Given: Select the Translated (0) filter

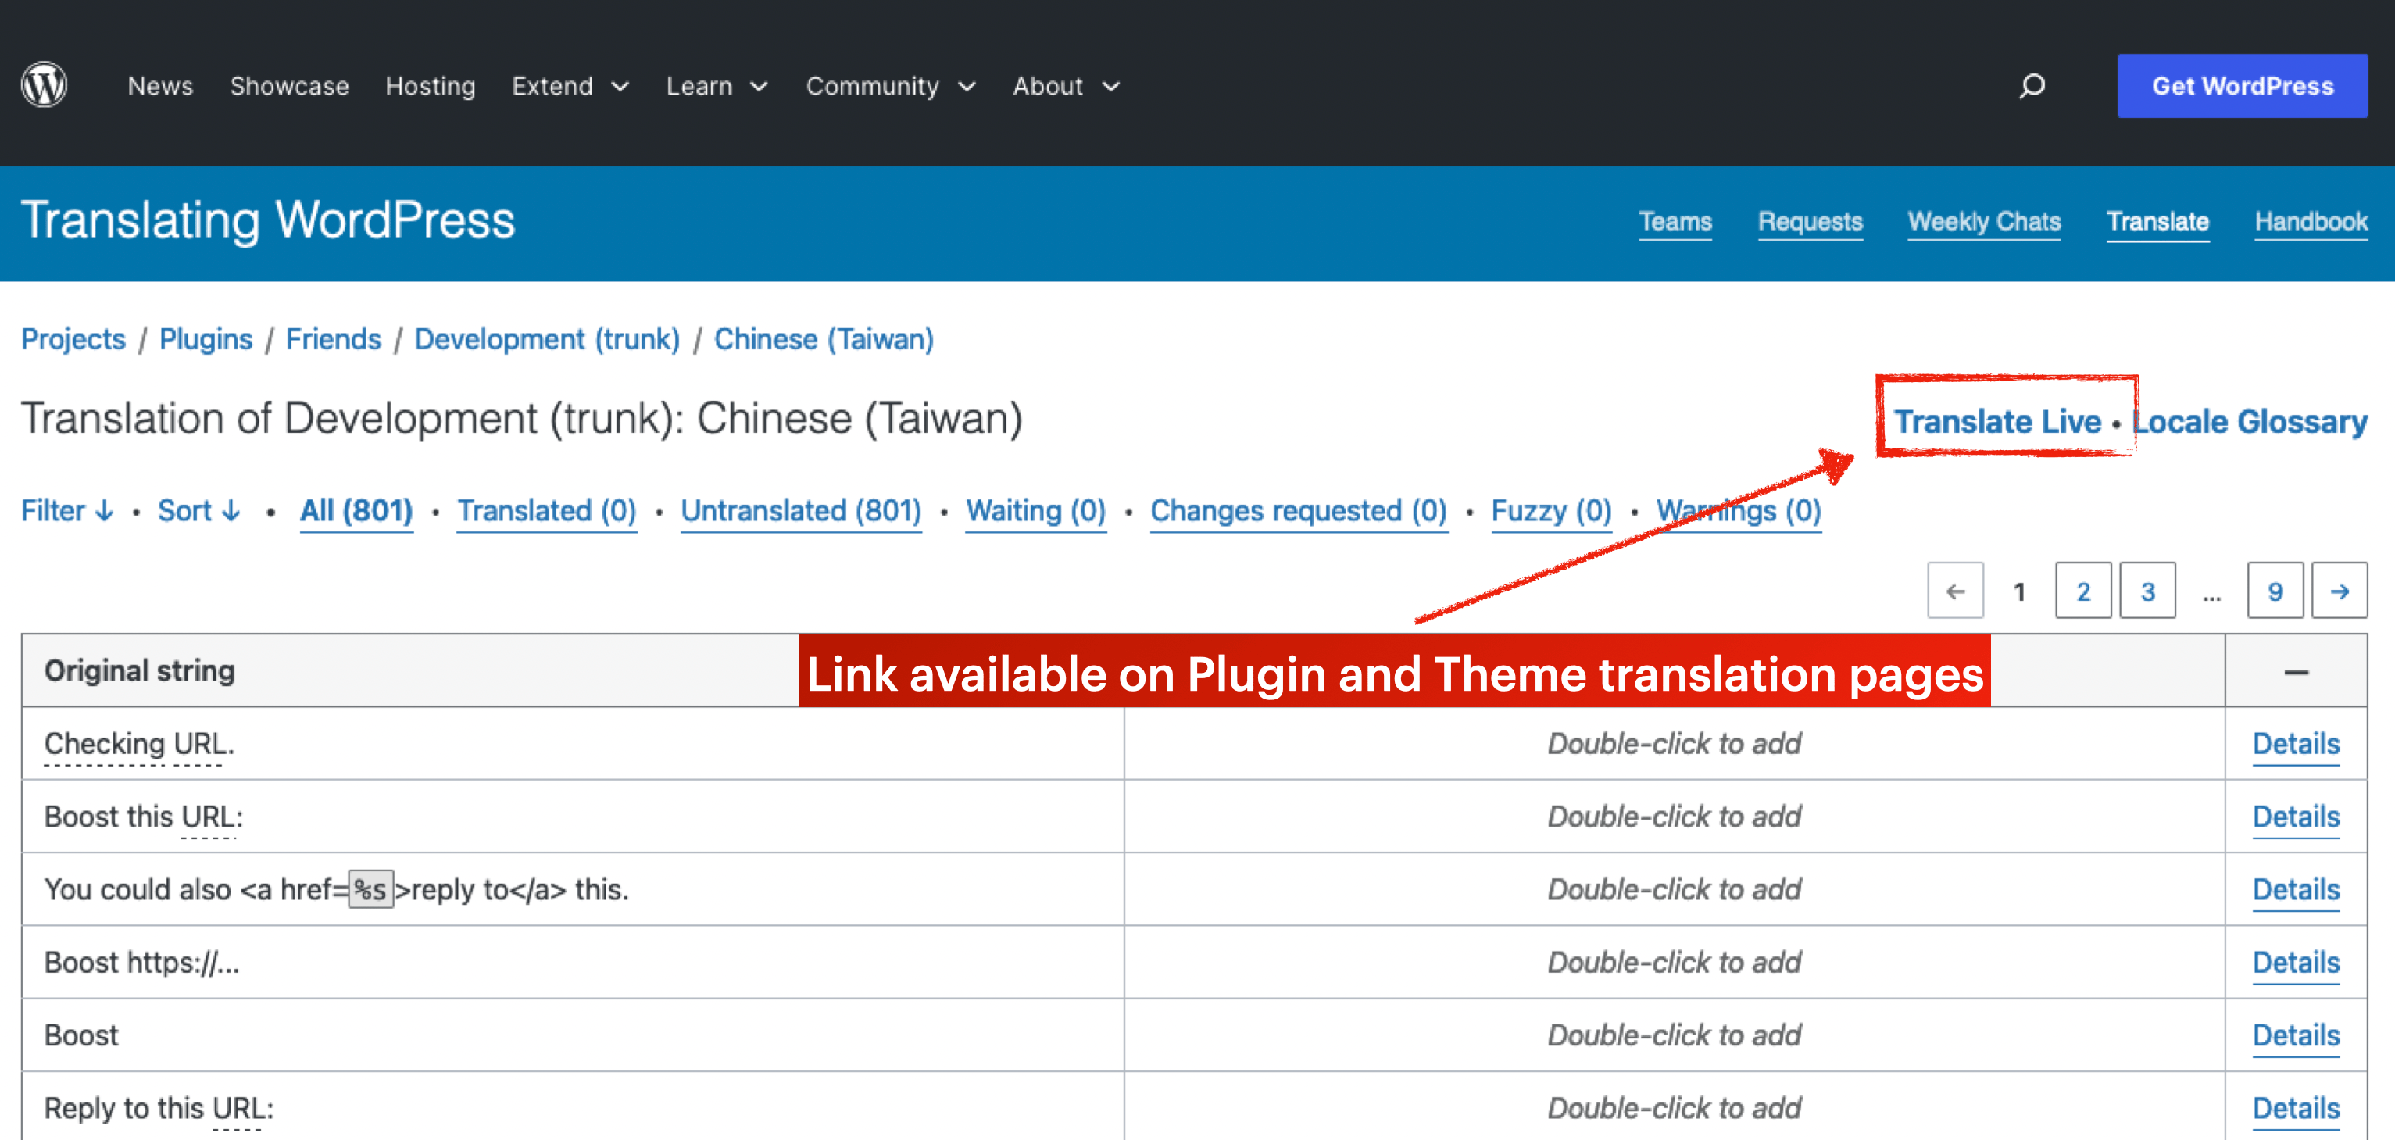Looking at the screenshot, I should [547, 512].
